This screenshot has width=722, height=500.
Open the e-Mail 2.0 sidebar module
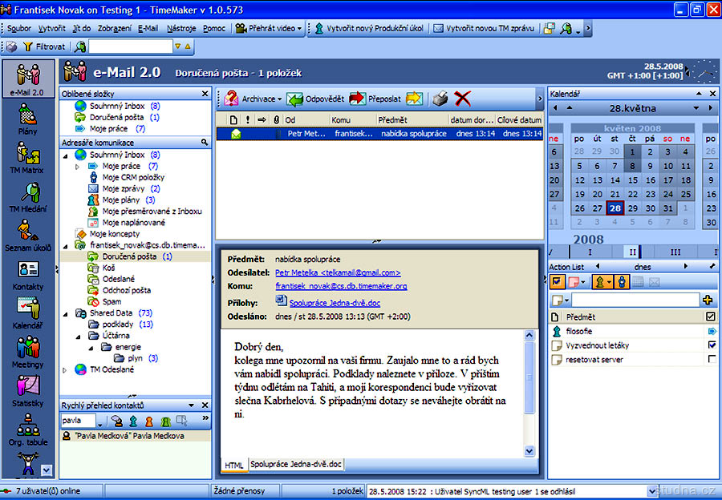click(27, 79)
